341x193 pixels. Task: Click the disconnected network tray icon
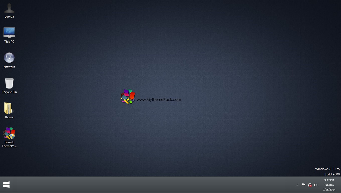tap(310, 185)
